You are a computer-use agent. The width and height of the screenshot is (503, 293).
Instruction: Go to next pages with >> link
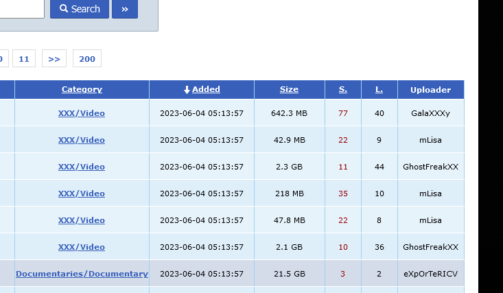pos(54,59)
